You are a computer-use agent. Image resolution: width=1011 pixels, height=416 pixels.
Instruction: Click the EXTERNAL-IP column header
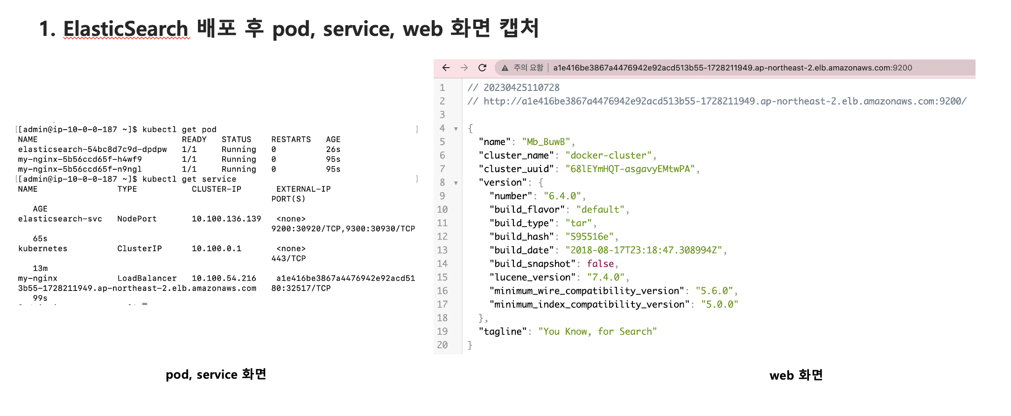point(303,189)
